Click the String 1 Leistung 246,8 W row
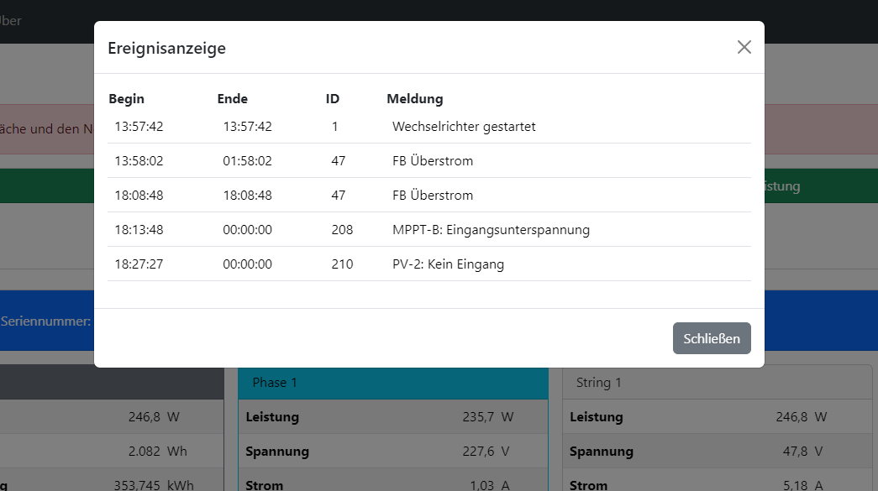 tap(718, 417)
